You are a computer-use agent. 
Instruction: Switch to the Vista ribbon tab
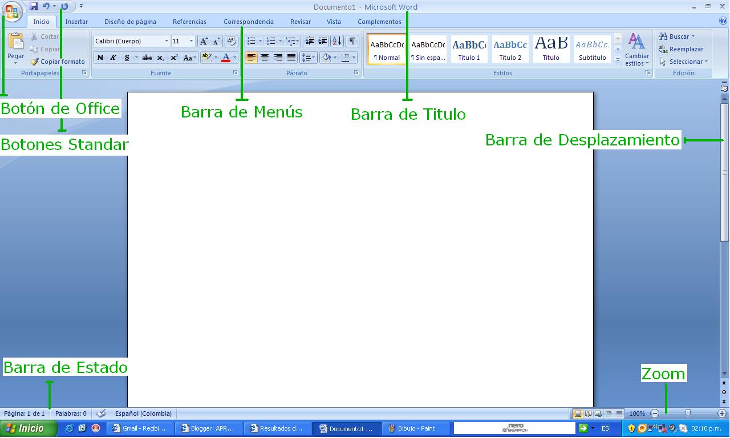click(x=334, y=22)
